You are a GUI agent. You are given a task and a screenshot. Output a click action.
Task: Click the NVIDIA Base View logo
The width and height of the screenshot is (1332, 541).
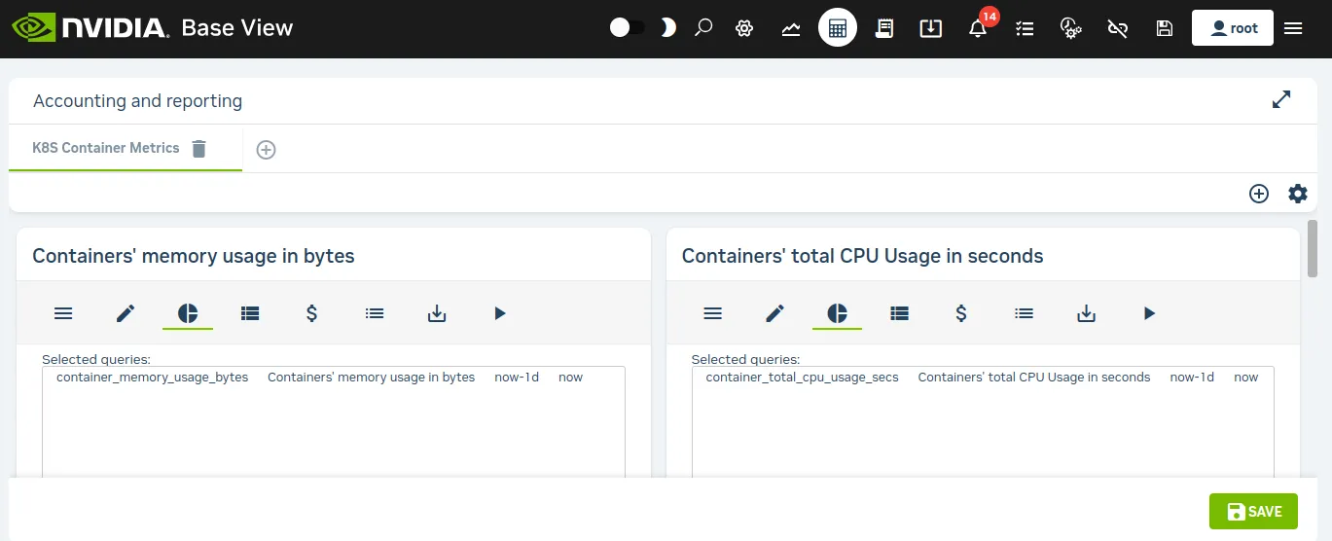click(152, 27)
